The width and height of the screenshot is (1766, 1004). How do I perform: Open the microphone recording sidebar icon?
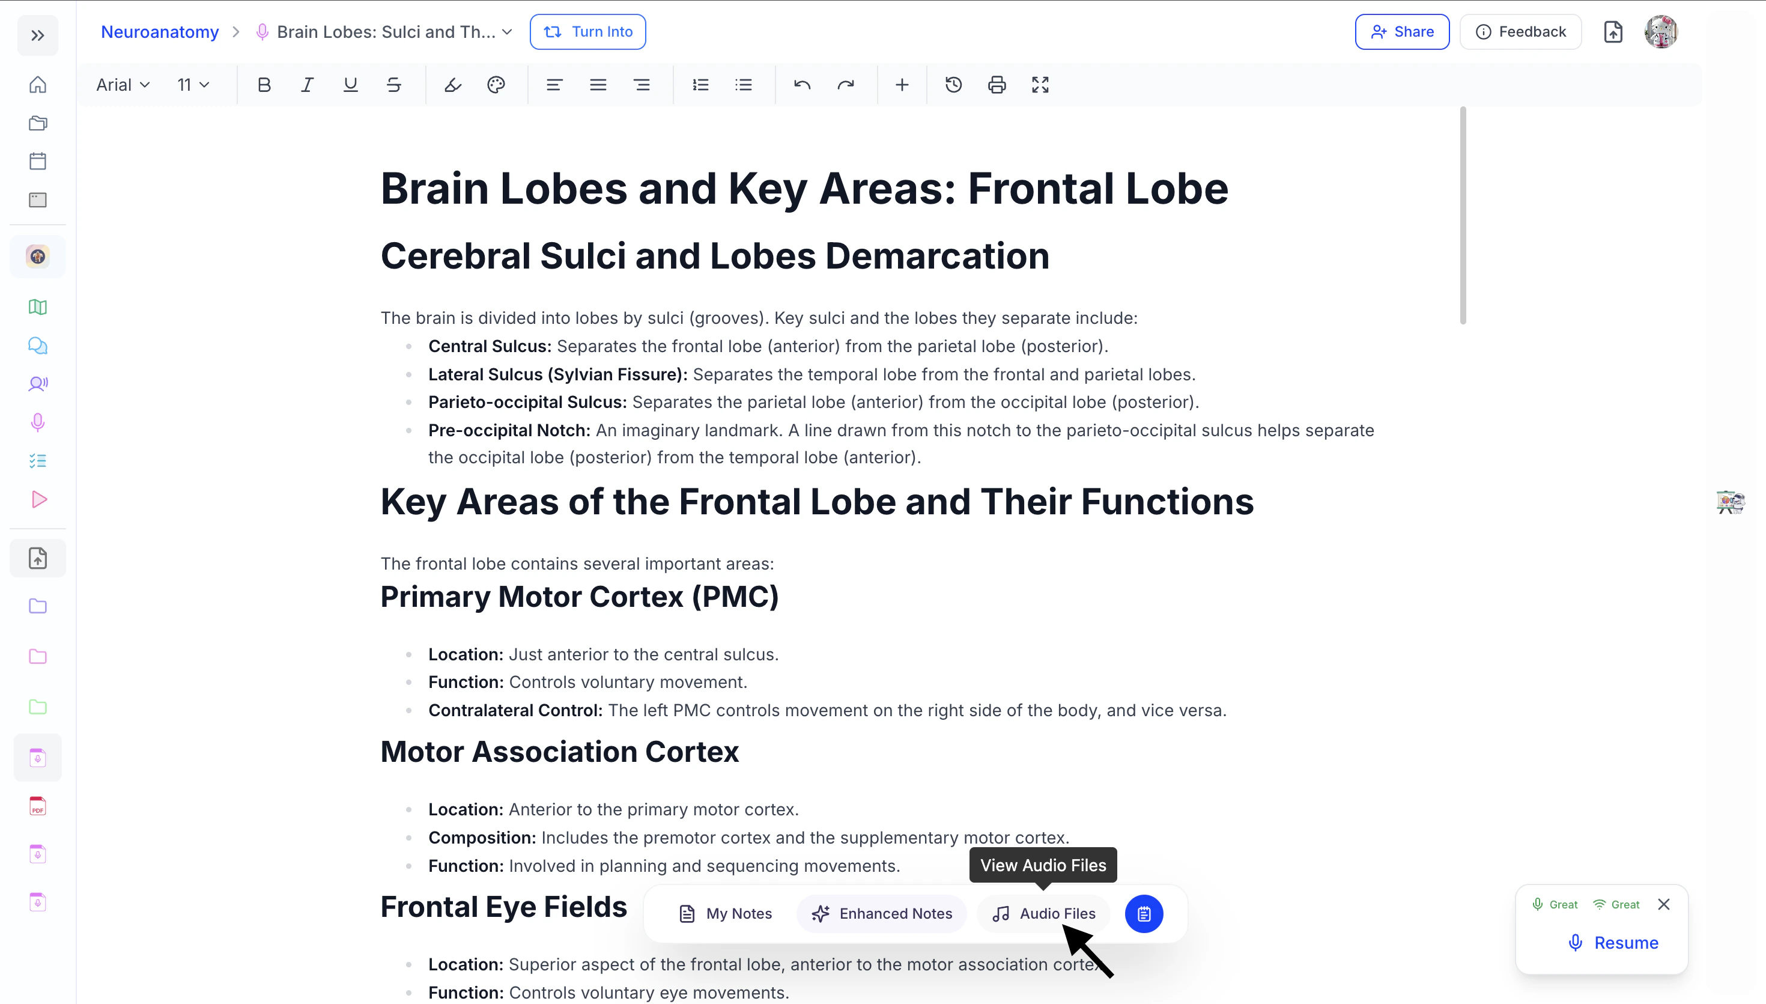[38, 422]
